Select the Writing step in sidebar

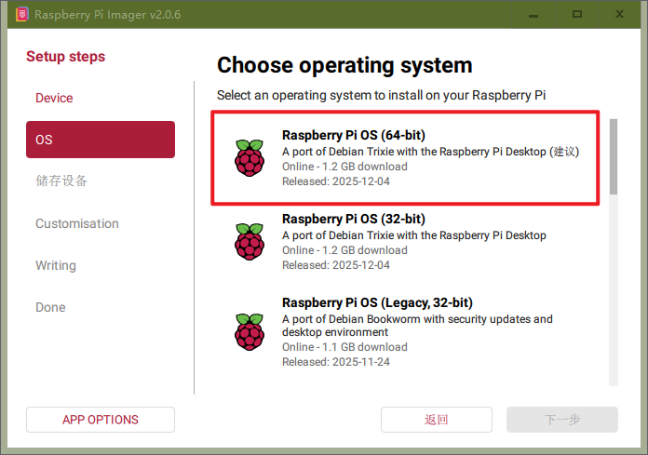(56, 265)
